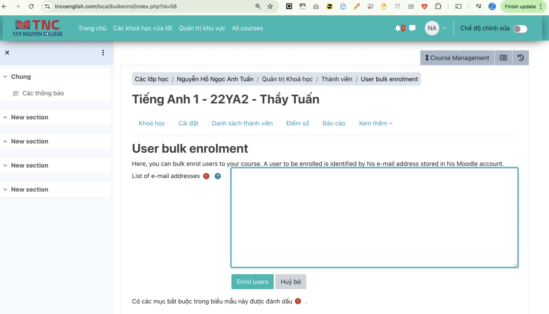Expand the first New section
This screenshot has height=314, width=549.
(5, 117)
